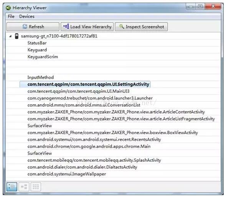Select the dialer DialtactsActivity entry

(x=82, y=167)
